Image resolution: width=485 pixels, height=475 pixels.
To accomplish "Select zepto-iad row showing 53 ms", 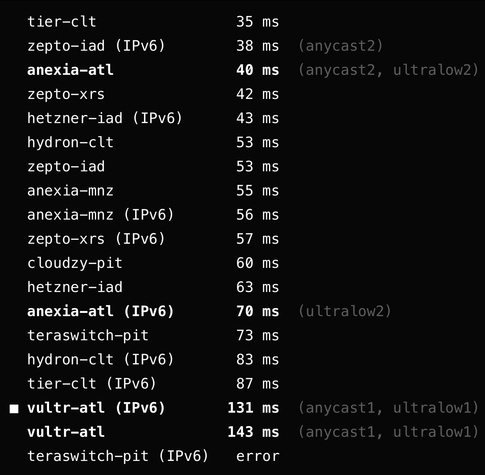I will pyautogui.click(x=66, y=167).
